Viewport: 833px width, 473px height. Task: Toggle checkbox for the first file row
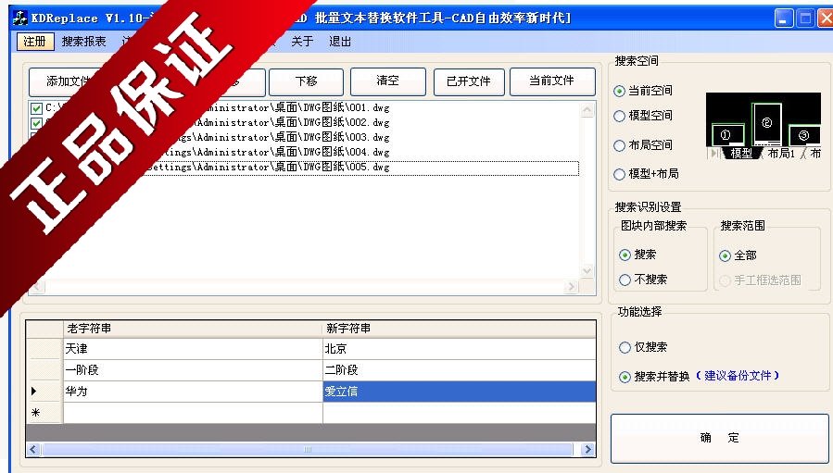point(36,108)
